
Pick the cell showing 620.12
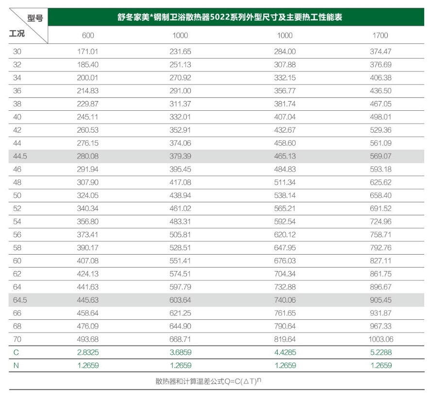pos(285,235)
